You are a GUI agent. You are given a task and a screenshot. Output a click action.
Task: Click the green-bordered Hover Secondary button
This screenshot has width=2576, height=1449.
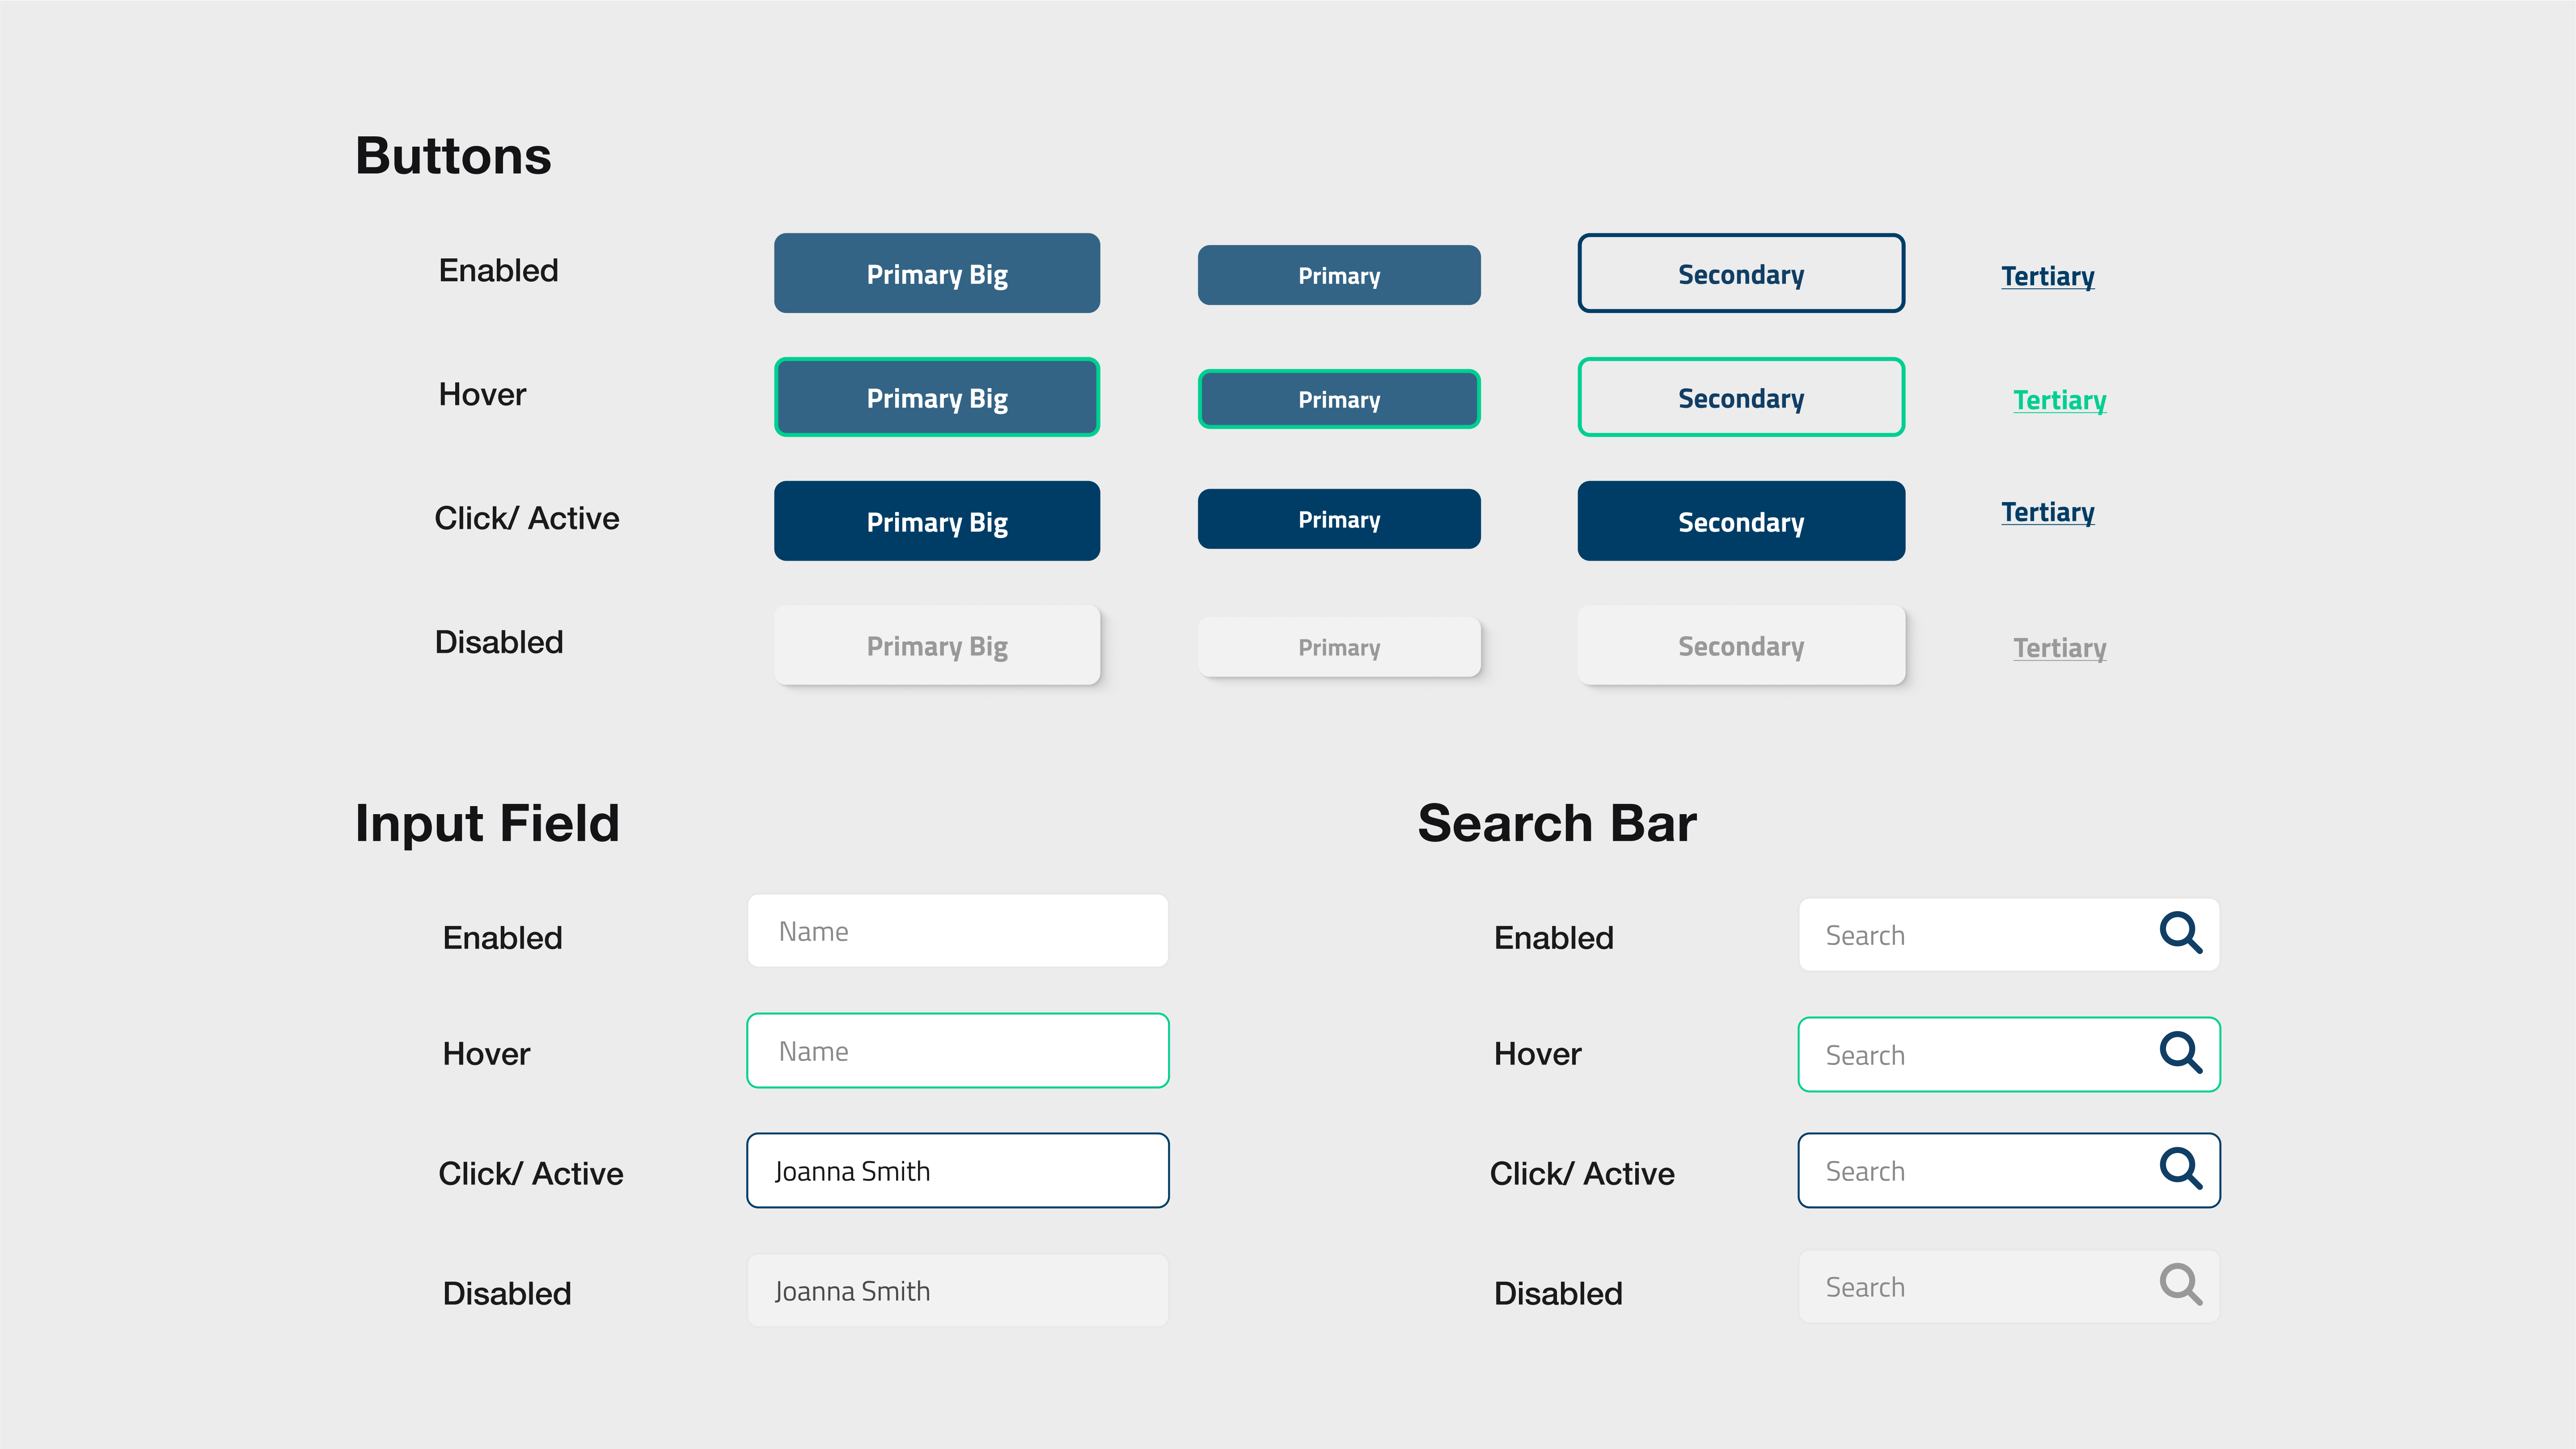pyautogui.click(x=1741, y=397)
